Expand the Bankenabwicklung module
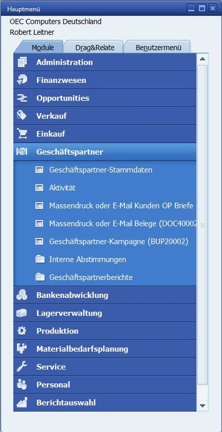Image resolution: width=222 pixels, height=432 pixels. pos(105,295)
